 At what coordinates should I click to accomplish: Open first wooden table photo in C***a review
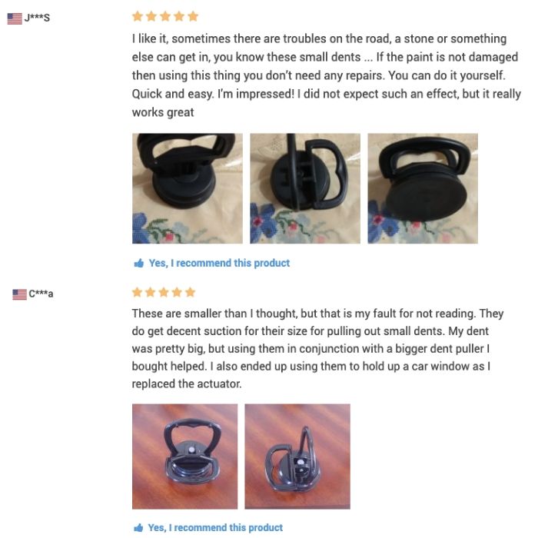pyautogui.click(x=184, y=457)
